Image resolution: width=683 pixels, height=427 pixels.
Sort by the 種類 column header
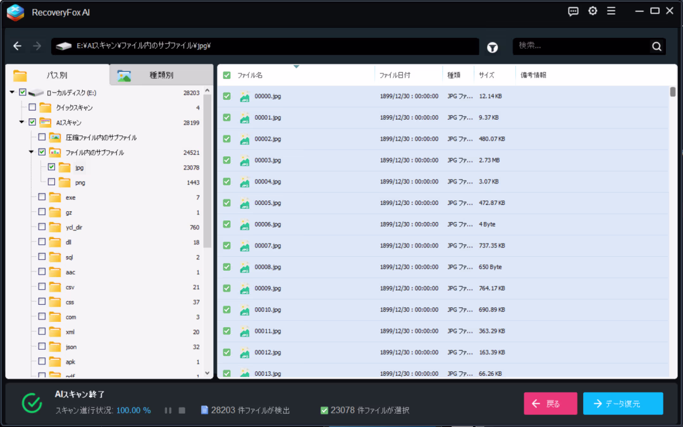pos(454,75)
